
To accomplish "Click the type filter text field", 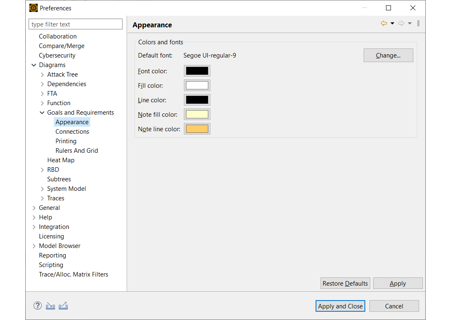I will point(76,24).
